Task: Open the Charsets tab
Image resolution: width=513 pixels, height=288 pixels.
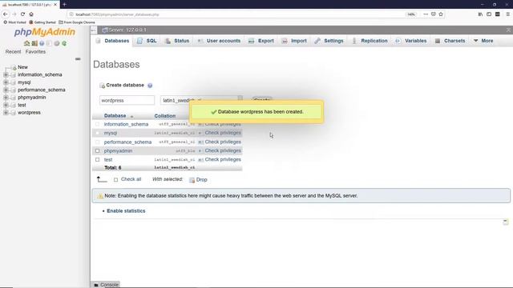Action: 450,41
